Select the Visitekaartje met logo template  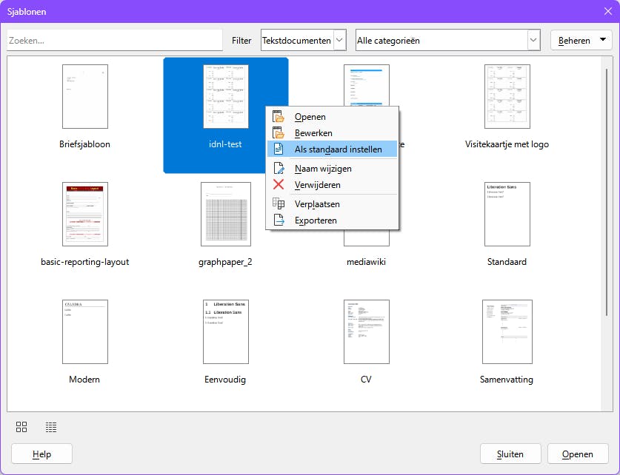507,97
